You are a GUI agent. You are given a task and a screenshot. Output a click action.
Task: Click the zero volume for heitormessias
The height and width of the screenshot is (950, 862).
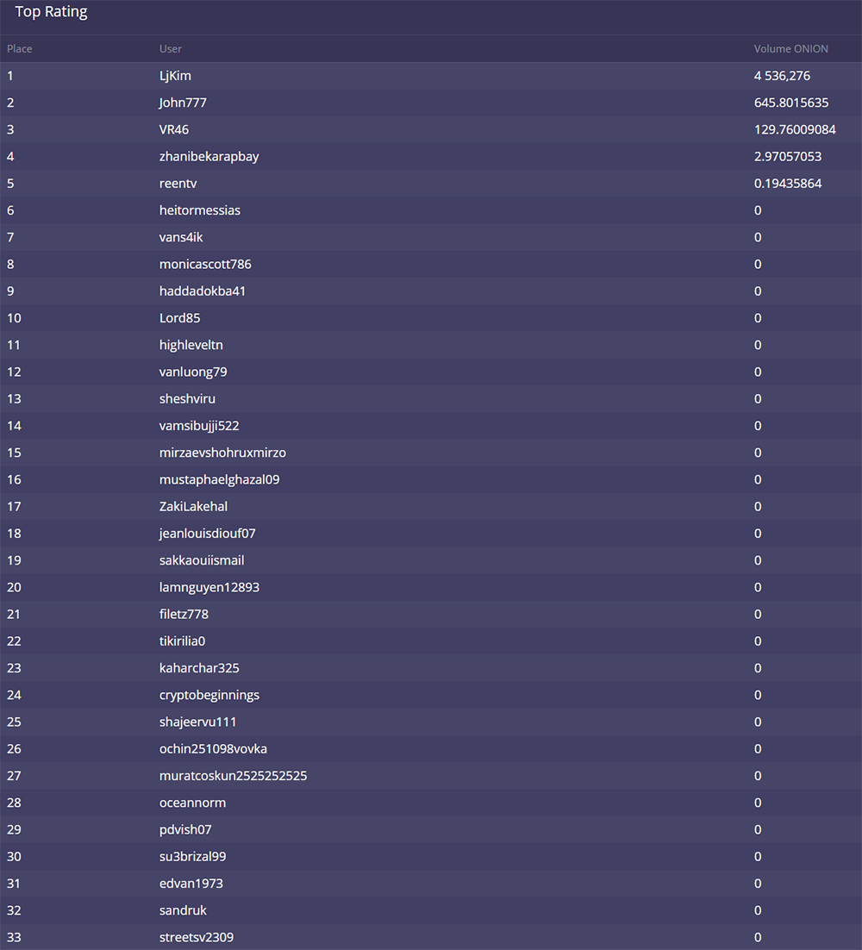(x=757, y=210)
